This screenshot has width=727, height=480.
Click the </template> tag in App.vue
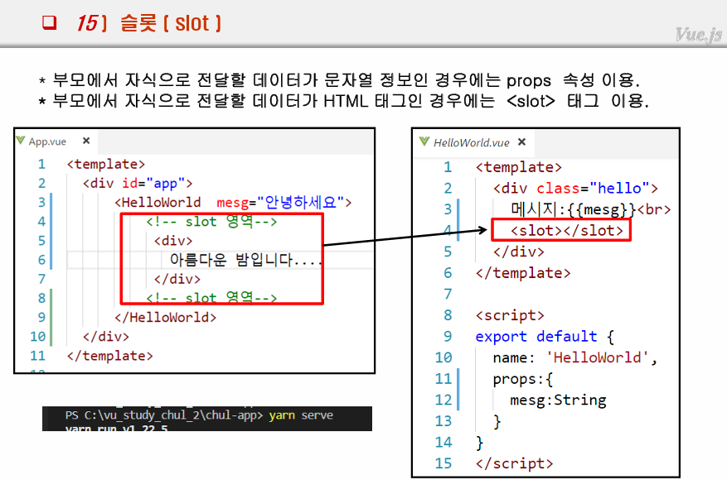[110, 356]
